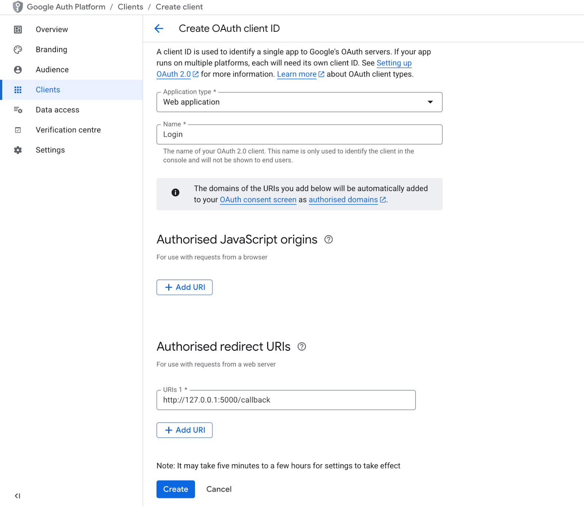This screenshot has width=584, height=507.
Task: Click external link icon after Learn more
Action: click(x=321, y=74)
